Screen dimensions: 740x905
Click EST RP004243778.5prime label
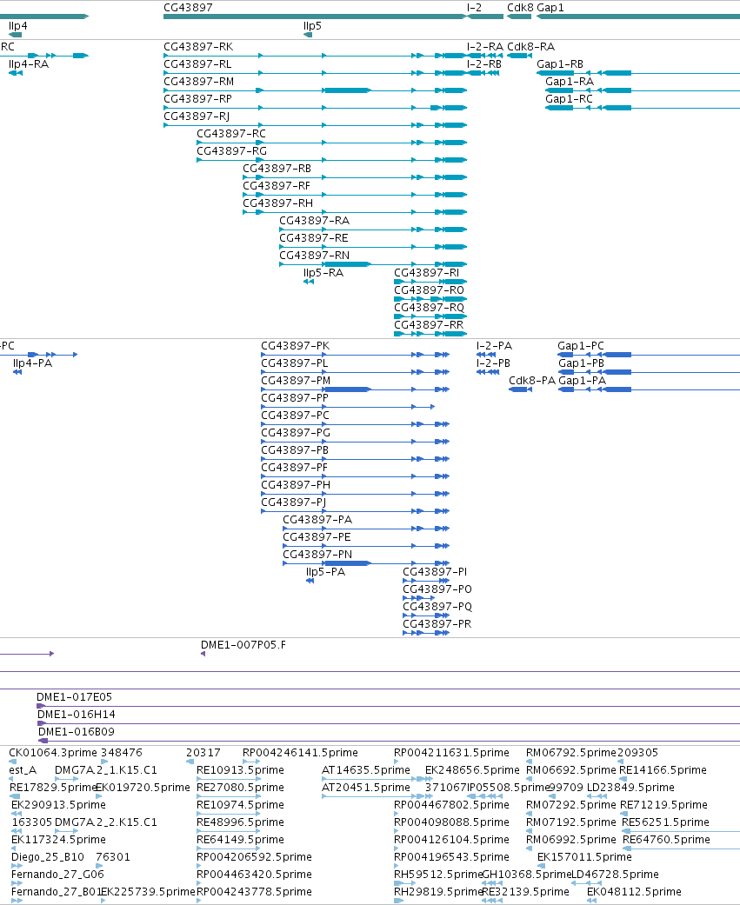254,891
